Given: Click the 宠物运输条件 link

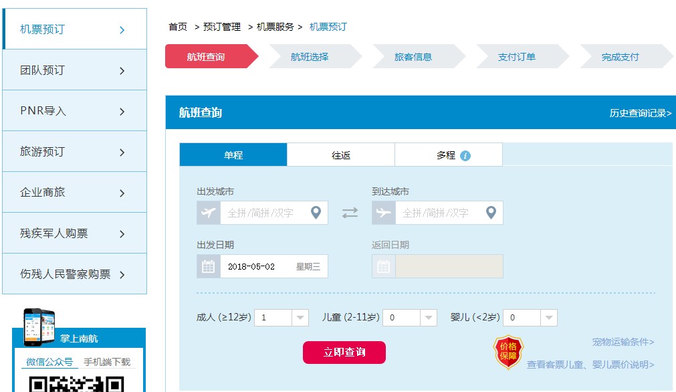Looking at the screenshot, I should point(623,342).
